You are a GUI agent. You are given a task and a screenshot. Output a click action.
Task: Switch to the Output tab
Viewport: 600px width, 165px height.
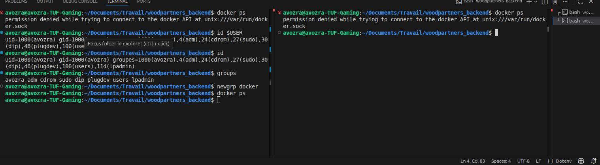45,2
